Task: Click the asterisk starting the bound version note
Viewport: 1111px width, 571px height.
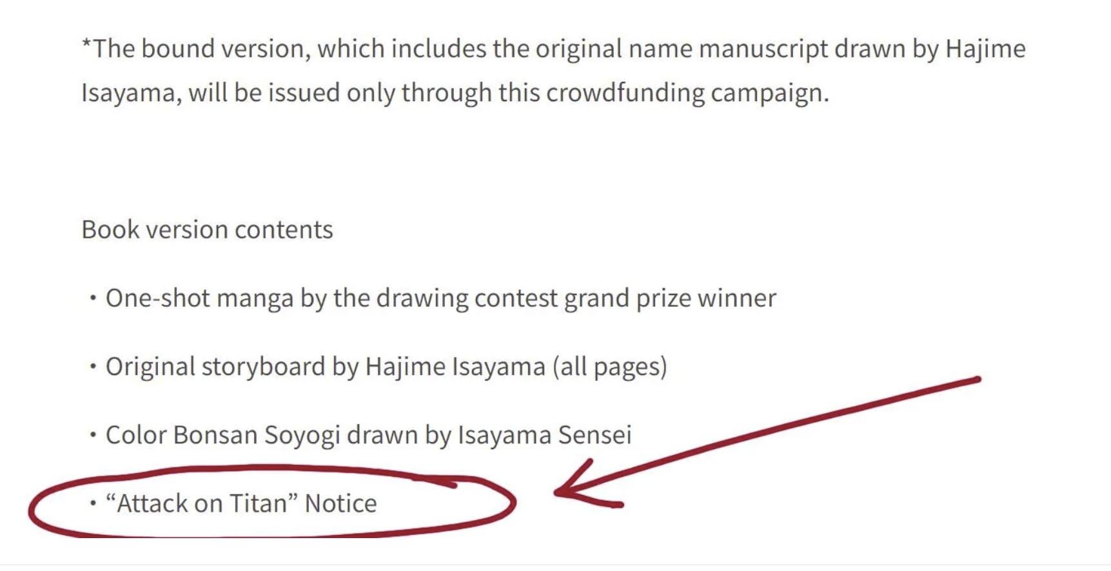Action: [86, 44]
